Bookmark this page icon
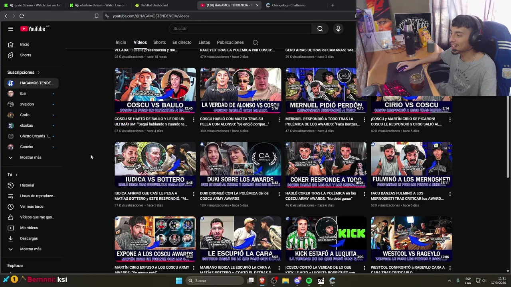The image size is (511, 287). pos(96,16)
